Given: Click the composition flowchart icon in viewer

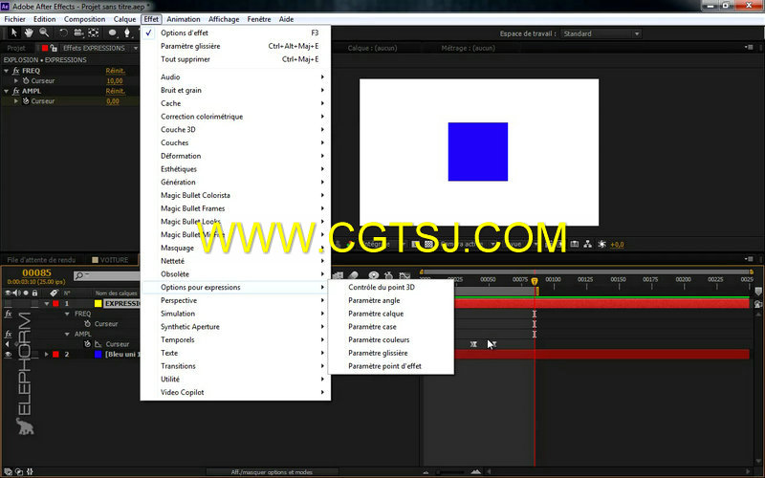Looking at the screenshot, I should tap(588, 245).
